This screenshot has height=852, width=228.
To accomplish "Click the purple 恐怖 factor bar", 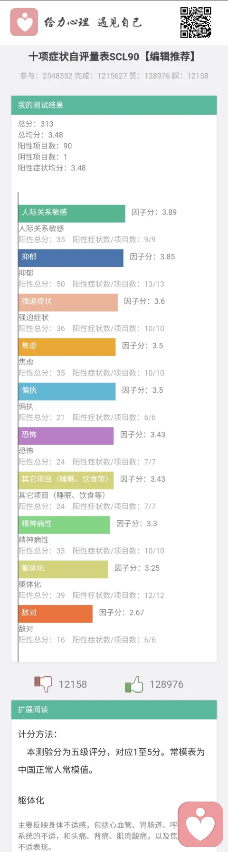I will point(66,435).
